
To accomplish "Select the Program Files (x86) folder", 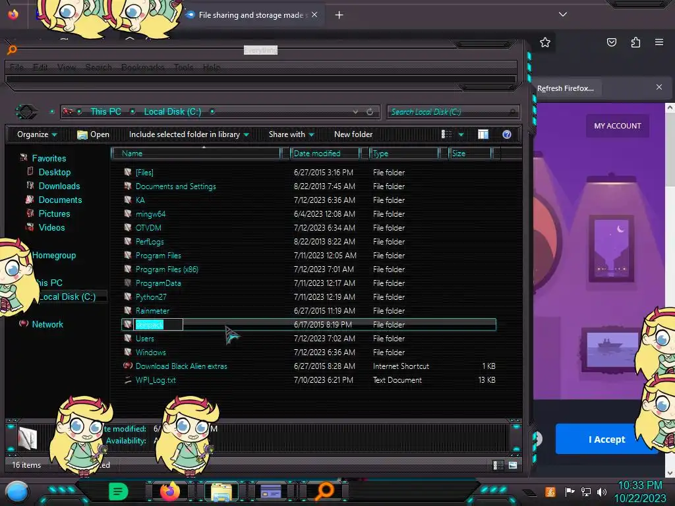I will 167,269.
